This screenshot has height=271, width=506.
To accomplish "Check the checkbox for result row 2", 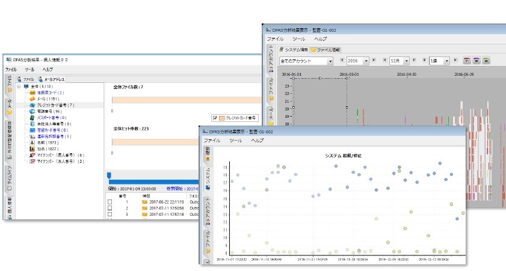I will coord(110,207).
